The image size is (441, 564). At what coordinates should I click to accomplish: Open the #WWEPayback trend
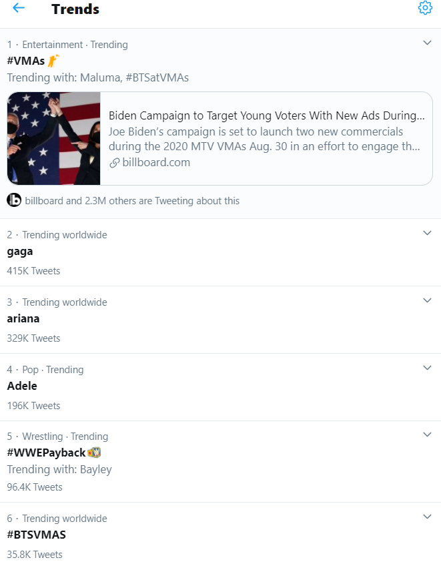[46, 453]
